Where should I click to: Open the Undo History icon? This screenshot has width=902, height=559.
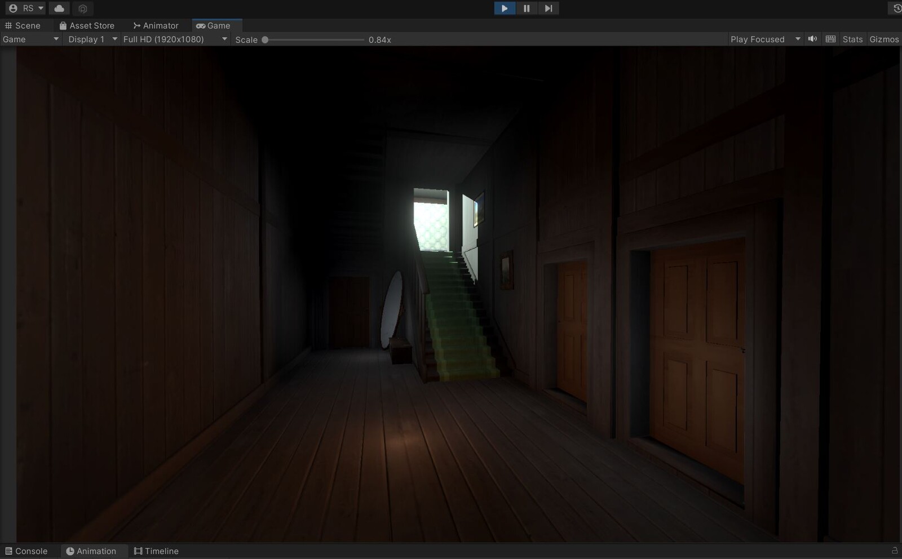(x=897, y=8)
